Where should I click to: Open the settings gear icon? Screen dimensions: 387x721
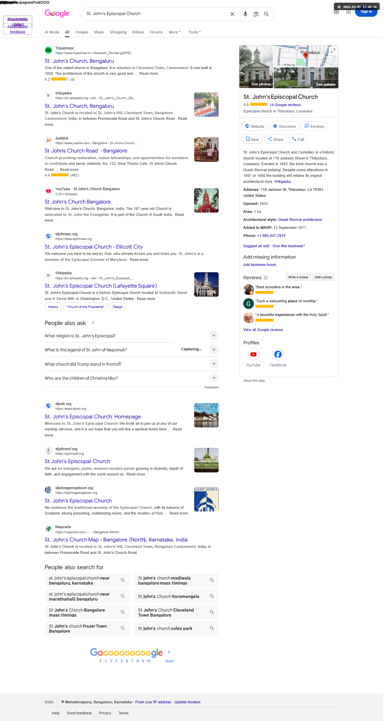(x=336, y=12)
